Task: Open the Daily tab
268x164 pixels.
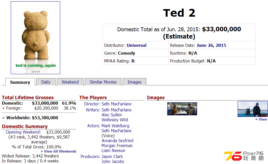Action: 46,82
